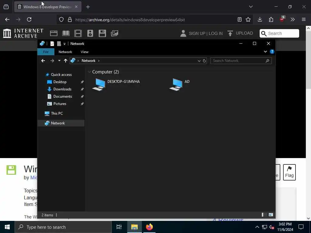Close the Windows 8 Developer Preview tab
This screenshot has height=233, width=311.
coord(76,7)
